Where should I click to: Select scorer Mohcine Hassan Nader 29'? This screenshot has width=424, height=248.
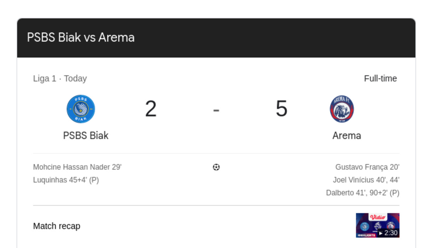[x=77, y=167]
